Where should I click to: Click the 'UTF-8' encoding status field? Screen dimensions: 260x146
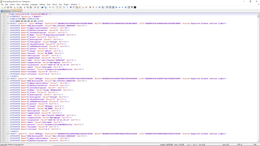click(x=240, y=144)
